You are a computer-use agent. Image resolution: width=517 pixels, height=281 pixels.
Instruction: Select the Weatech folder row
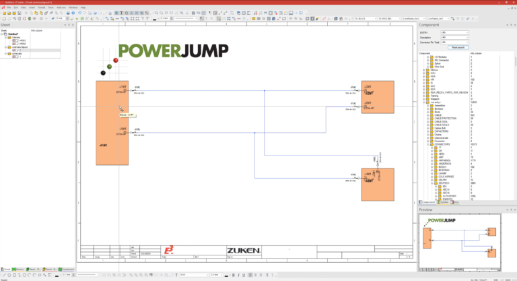point(435,99)
